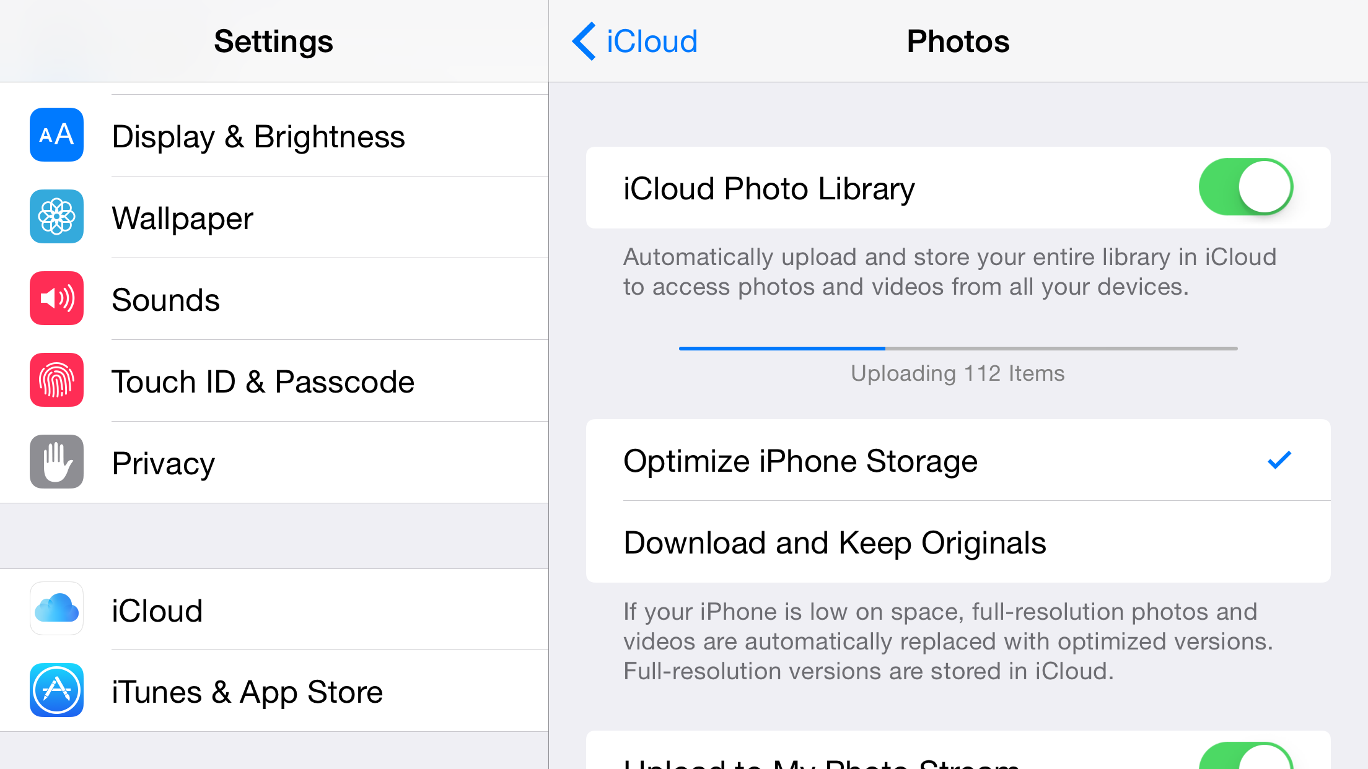Screen dimensions: 1368x769
Task: Tap the Uploading 112 Items status text
Action: (x=958, y=373)
